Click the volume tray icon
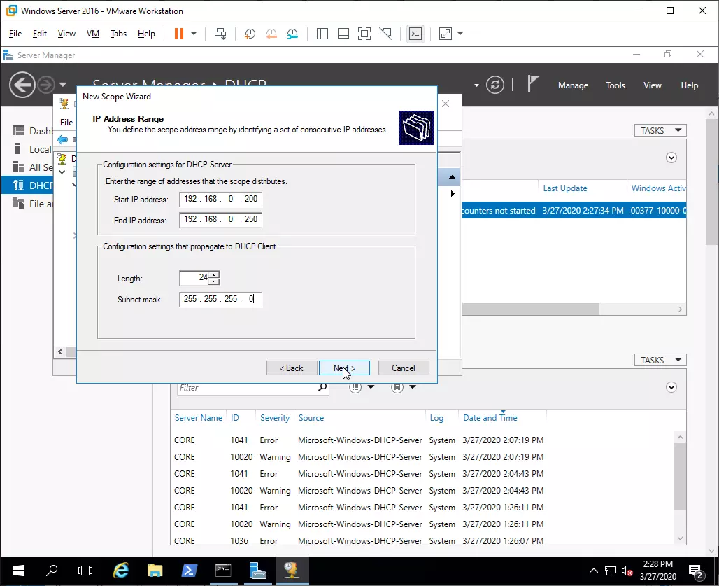The width and height of the screenshot is (719, 586). click(627, 571)
